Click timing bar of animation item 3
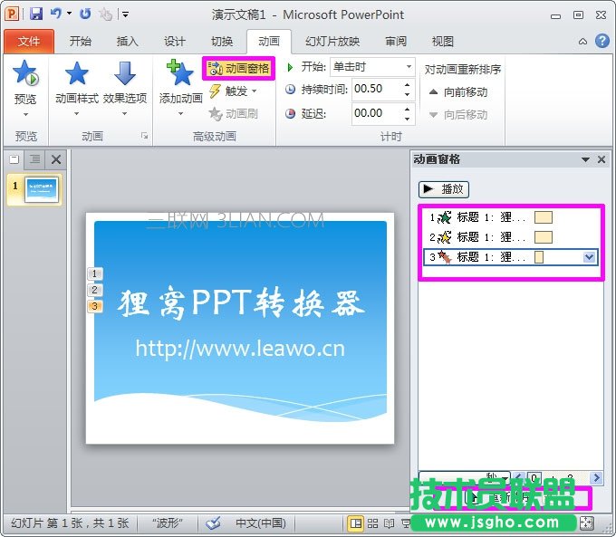The image size is (616, 537). 539,257
